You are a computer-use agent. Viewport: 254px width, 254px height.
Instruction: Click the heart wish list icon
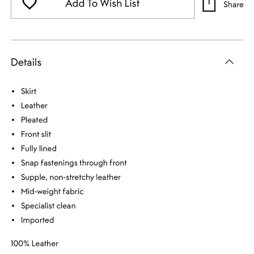[x=29, y=4]
